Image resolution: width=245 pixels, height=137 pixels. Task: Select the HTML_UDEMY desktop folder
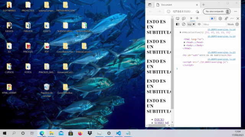point(9,89)
